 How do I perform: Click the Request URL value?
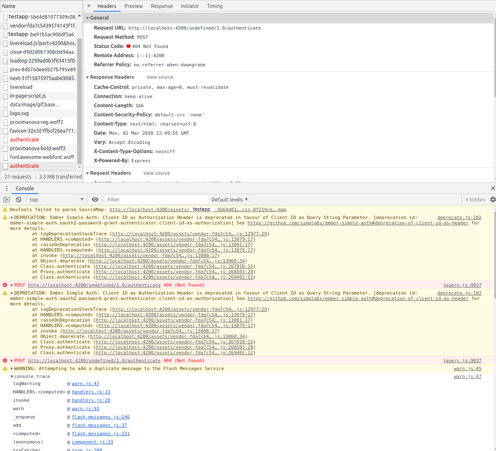(194, 28)
